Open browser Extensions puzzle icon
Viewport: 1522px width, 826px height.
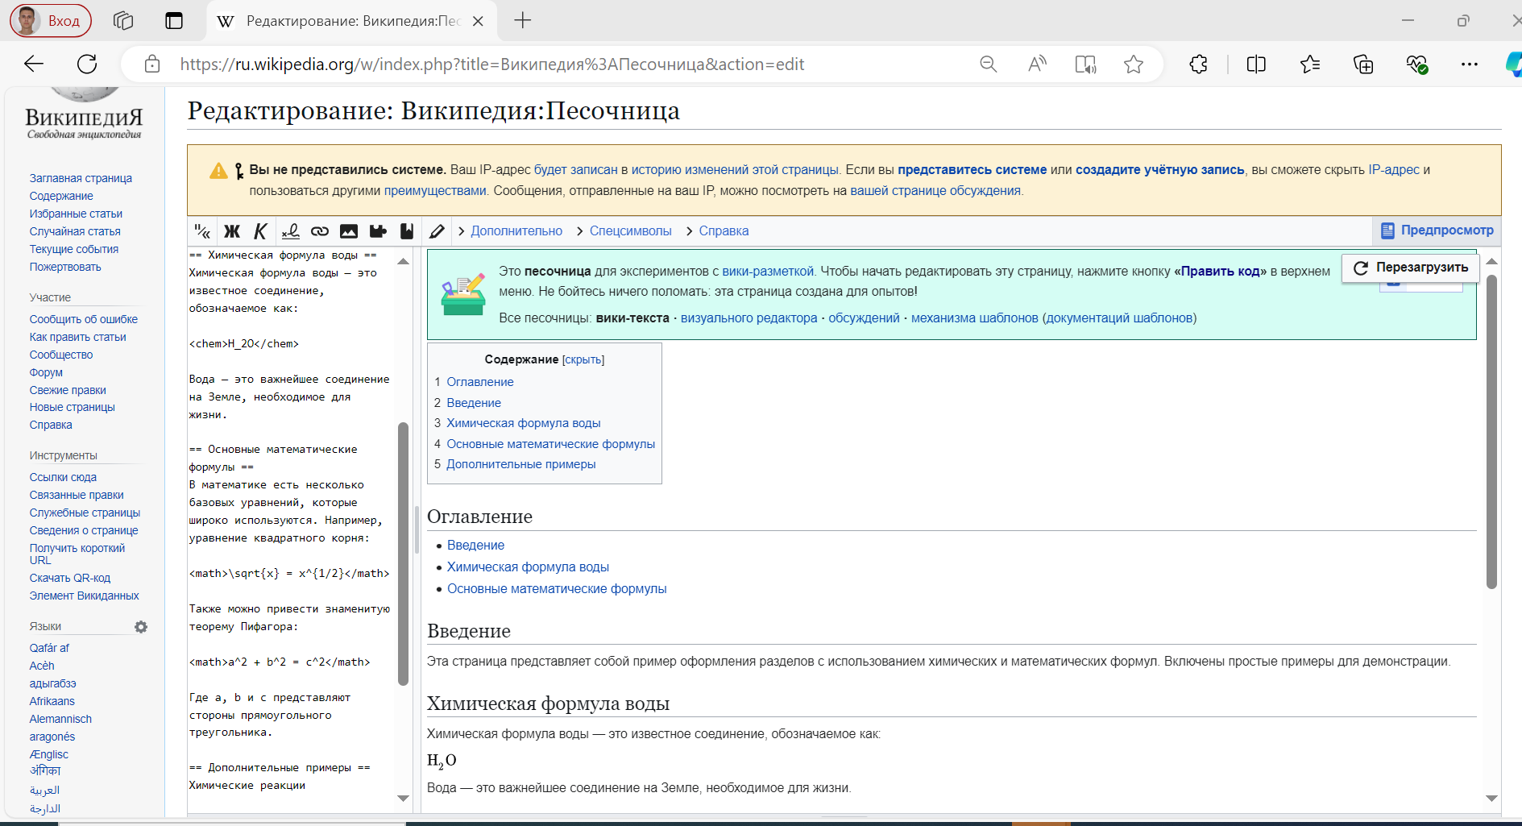(1198, 64)
